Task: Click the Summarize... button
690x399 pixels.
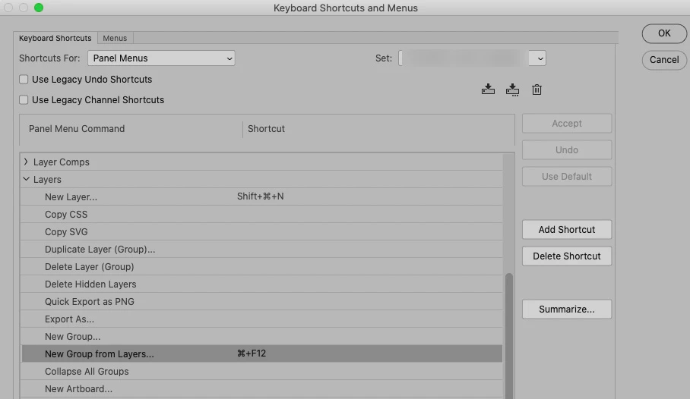Action: pos(567,309)
